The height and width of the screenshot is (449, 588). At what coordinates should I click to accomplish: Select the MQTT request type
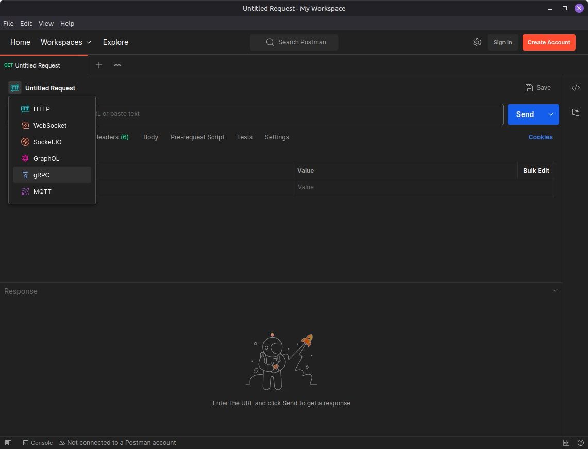pyautogui.click(x=42, y=192)
